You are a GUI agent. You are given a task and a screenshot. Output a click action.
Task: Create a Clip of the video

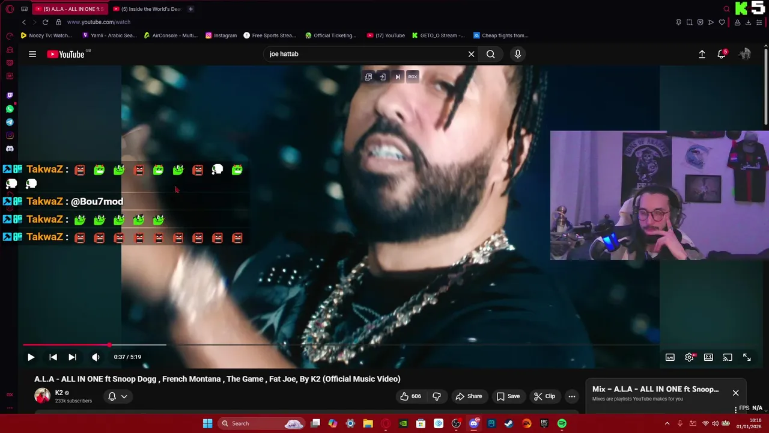point(544,396)
